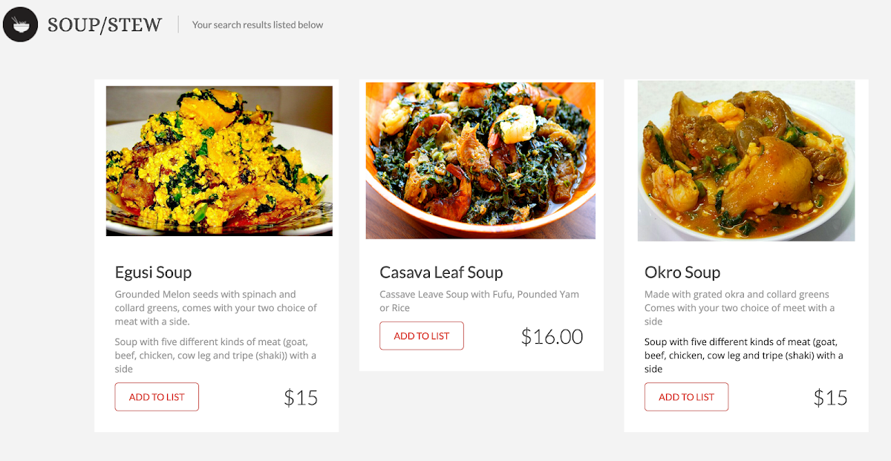Click the $16.00 price on Casava Leaf Soup
The width and height of the screenshot is (891, 461).
click(x=552, y=337)
